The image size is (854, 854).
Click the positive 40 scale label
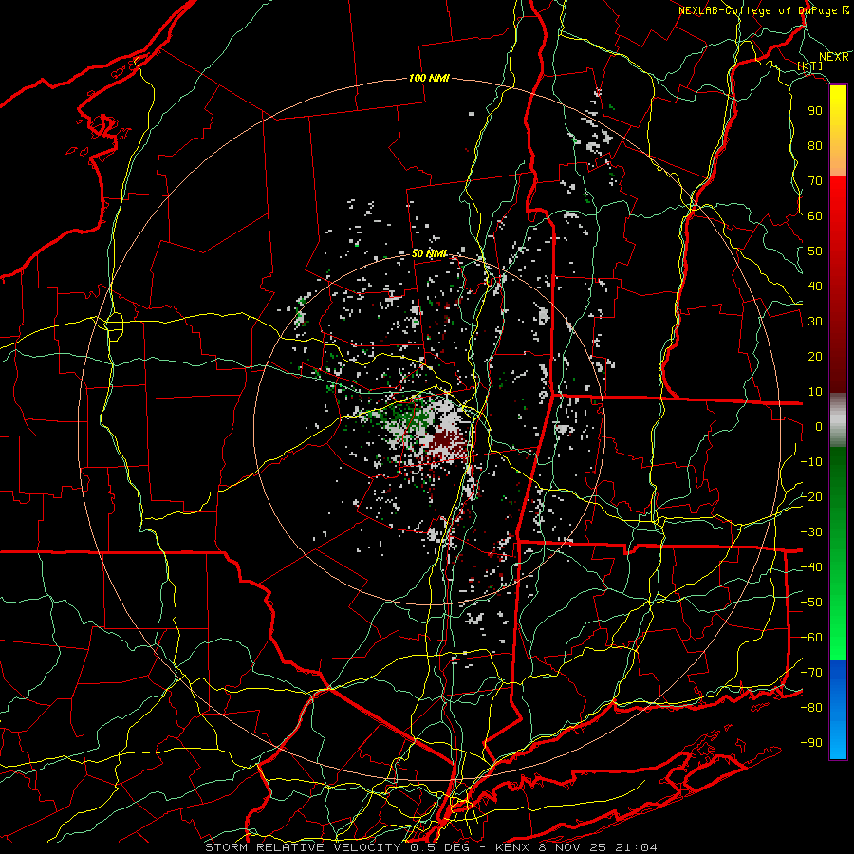click(x=815, y=286)
